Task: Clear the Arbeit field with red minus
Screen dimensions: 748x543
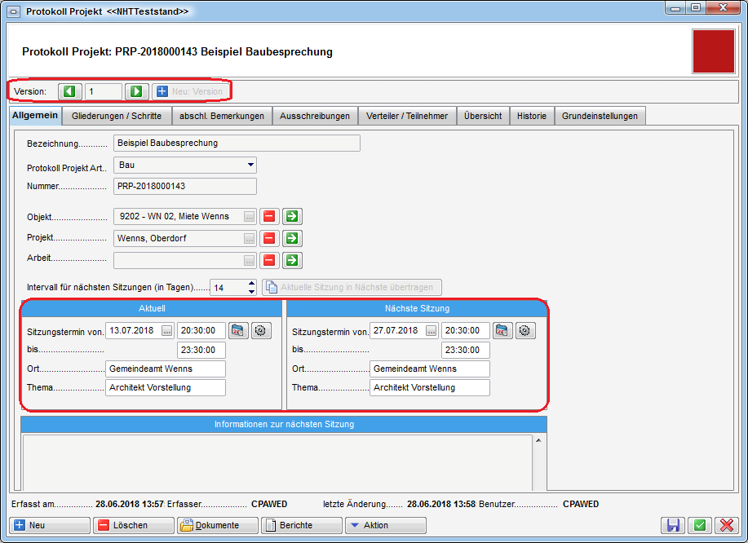Action: point(269,261)
